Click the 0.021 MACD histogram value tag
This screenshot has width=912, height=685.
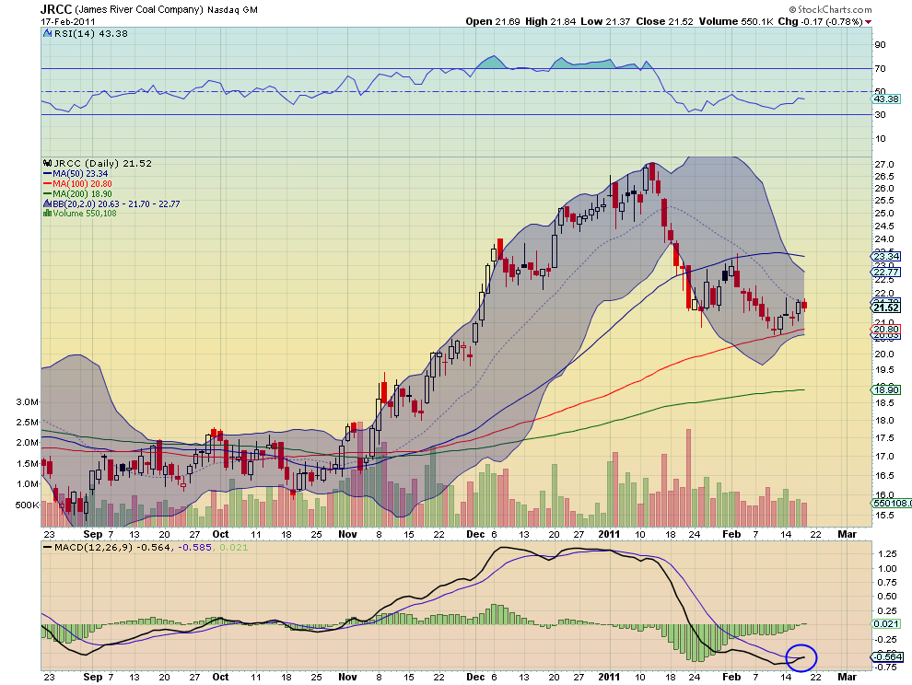tap(887, 624)
